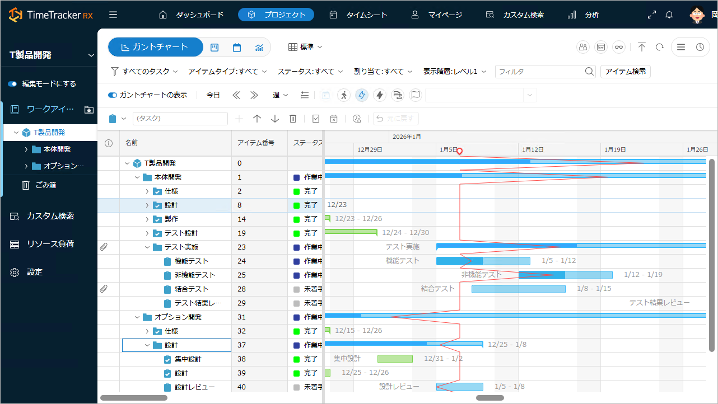
Task: Click the refresh icon in top-right toolbar
Action: (x=660, y=48)
